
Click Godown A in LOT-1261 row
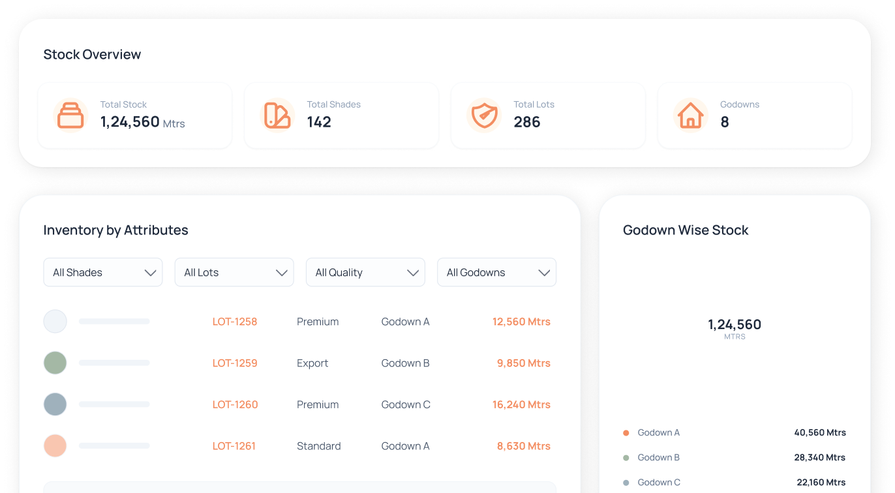(405, 446)
